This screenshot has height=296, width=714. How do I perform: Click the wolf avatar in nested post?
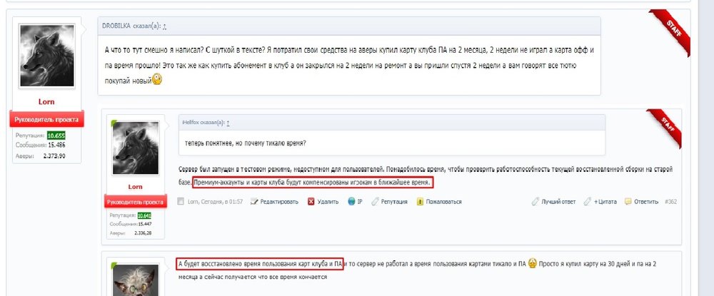point(136,147)
